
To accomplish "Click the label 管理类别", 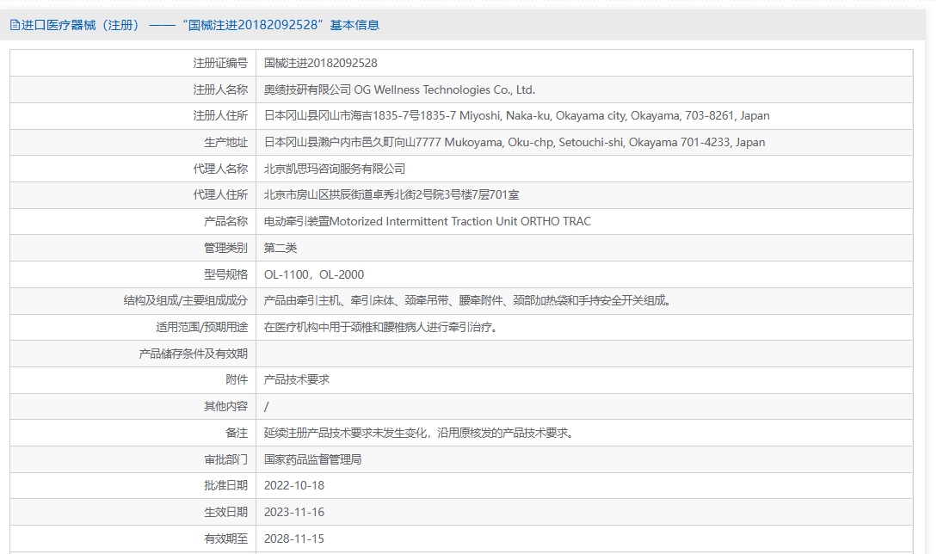I will click(225, 248).
